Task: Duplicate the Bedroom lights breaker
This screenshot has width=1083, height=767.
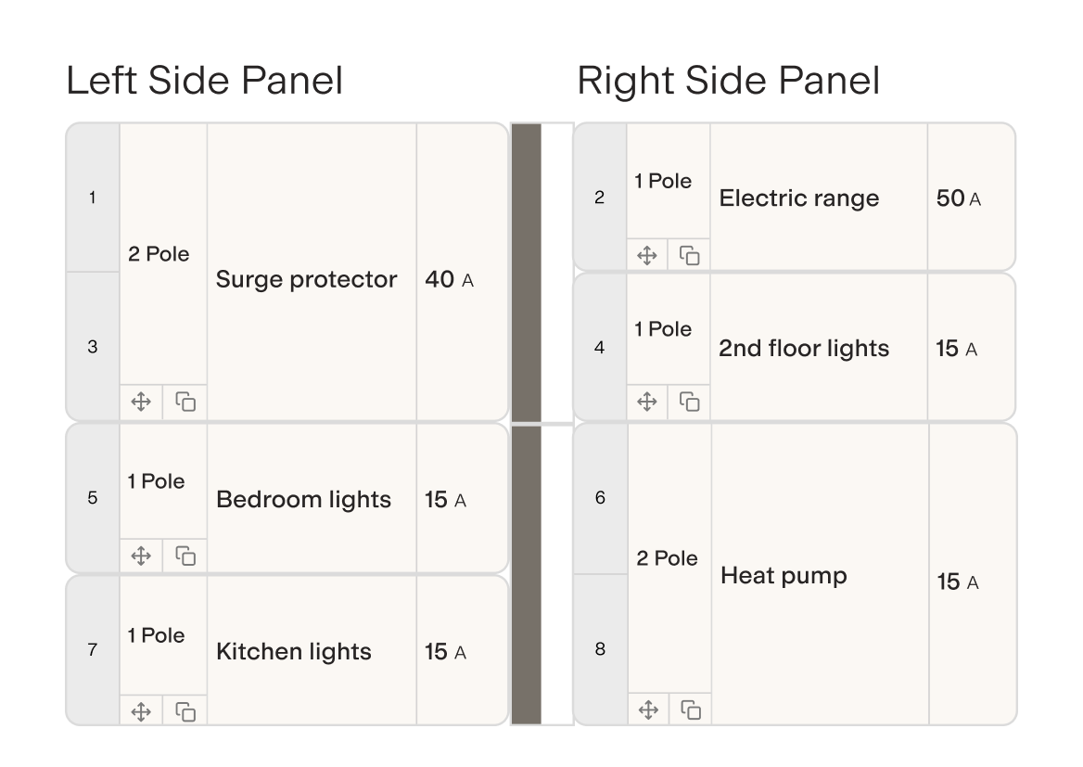Action: pos(185,556)
